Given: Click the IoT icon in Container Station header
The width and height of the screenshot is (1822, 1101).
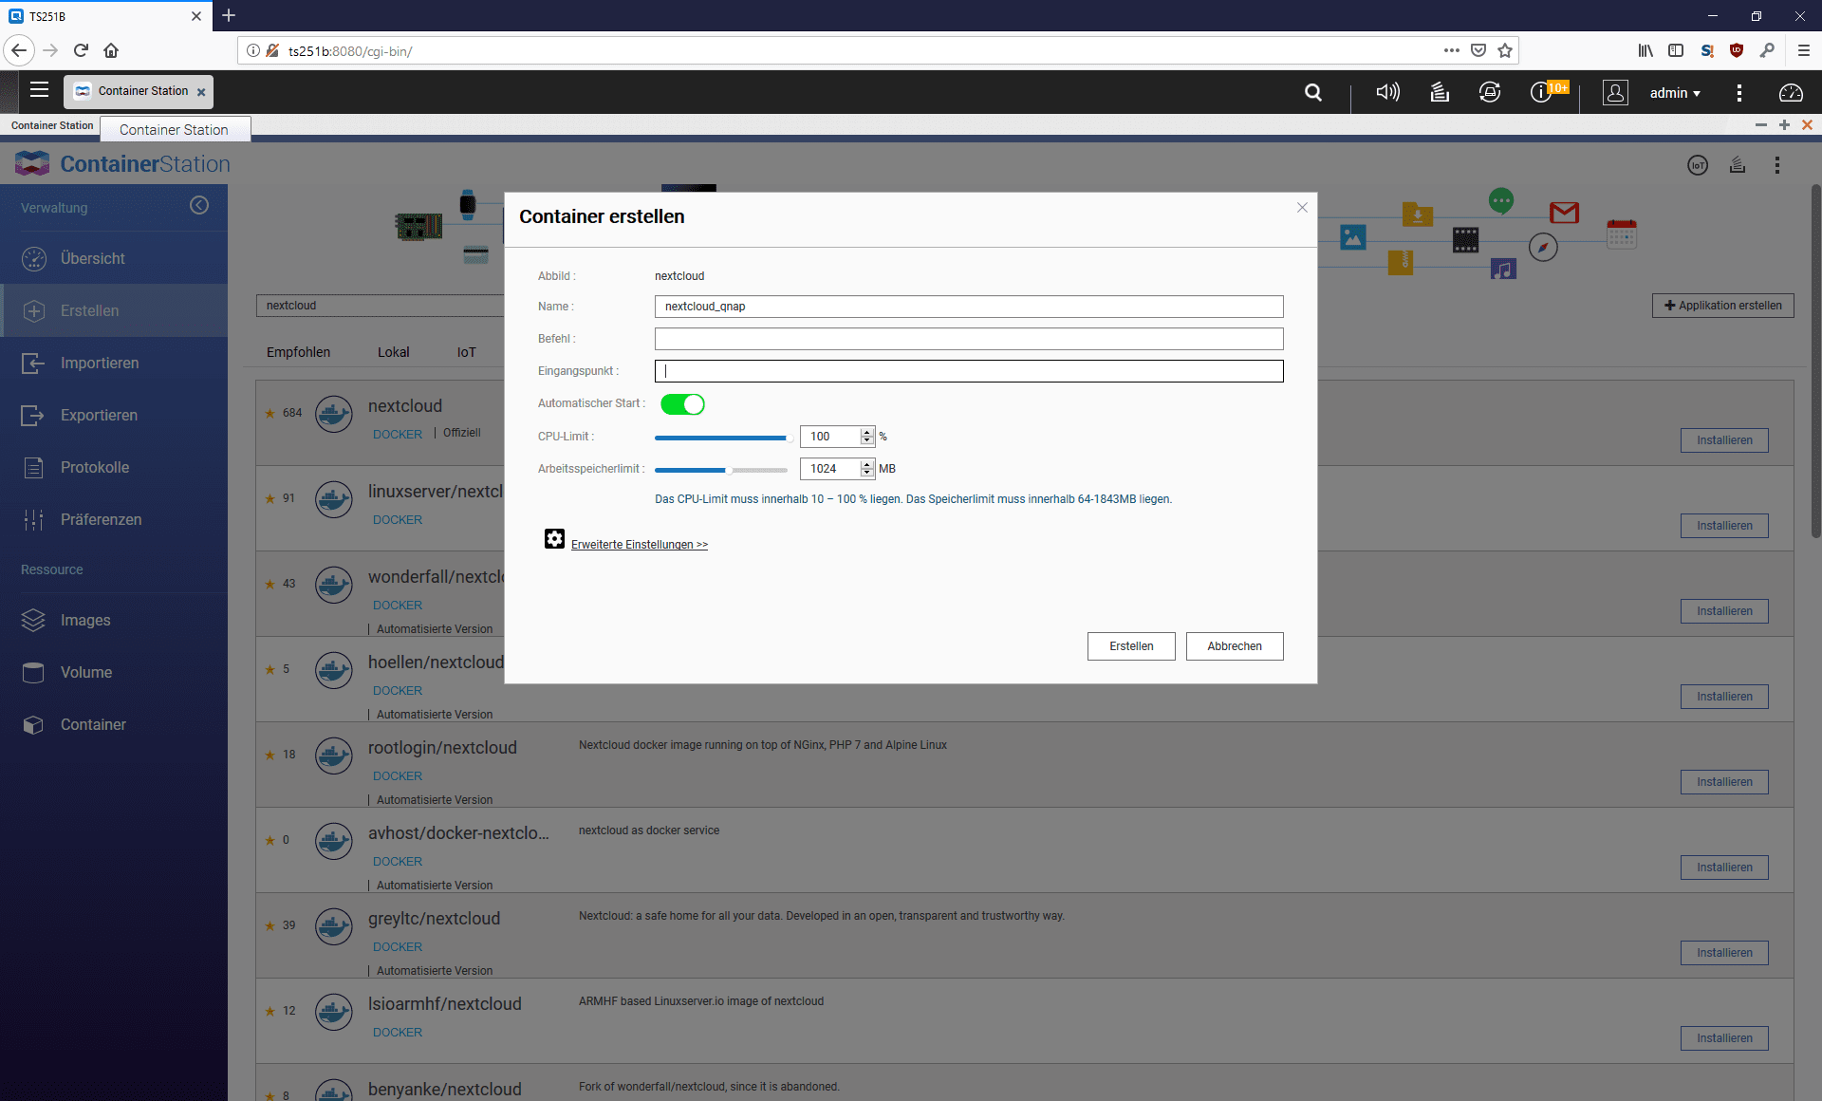Looking at the screenshot, I should pos(1698,165).
